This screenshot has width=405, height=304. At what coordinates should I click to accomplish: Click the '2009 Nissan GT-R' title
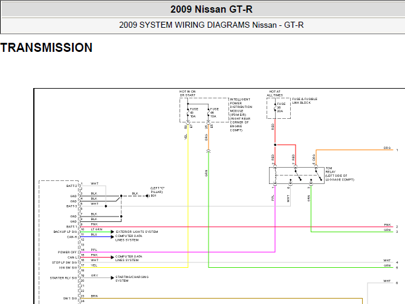[x=211, y=9]
